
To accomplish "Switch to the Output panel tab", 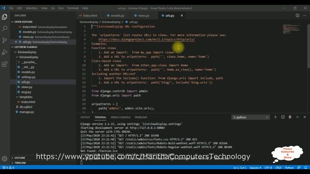I will click(85, 117).
